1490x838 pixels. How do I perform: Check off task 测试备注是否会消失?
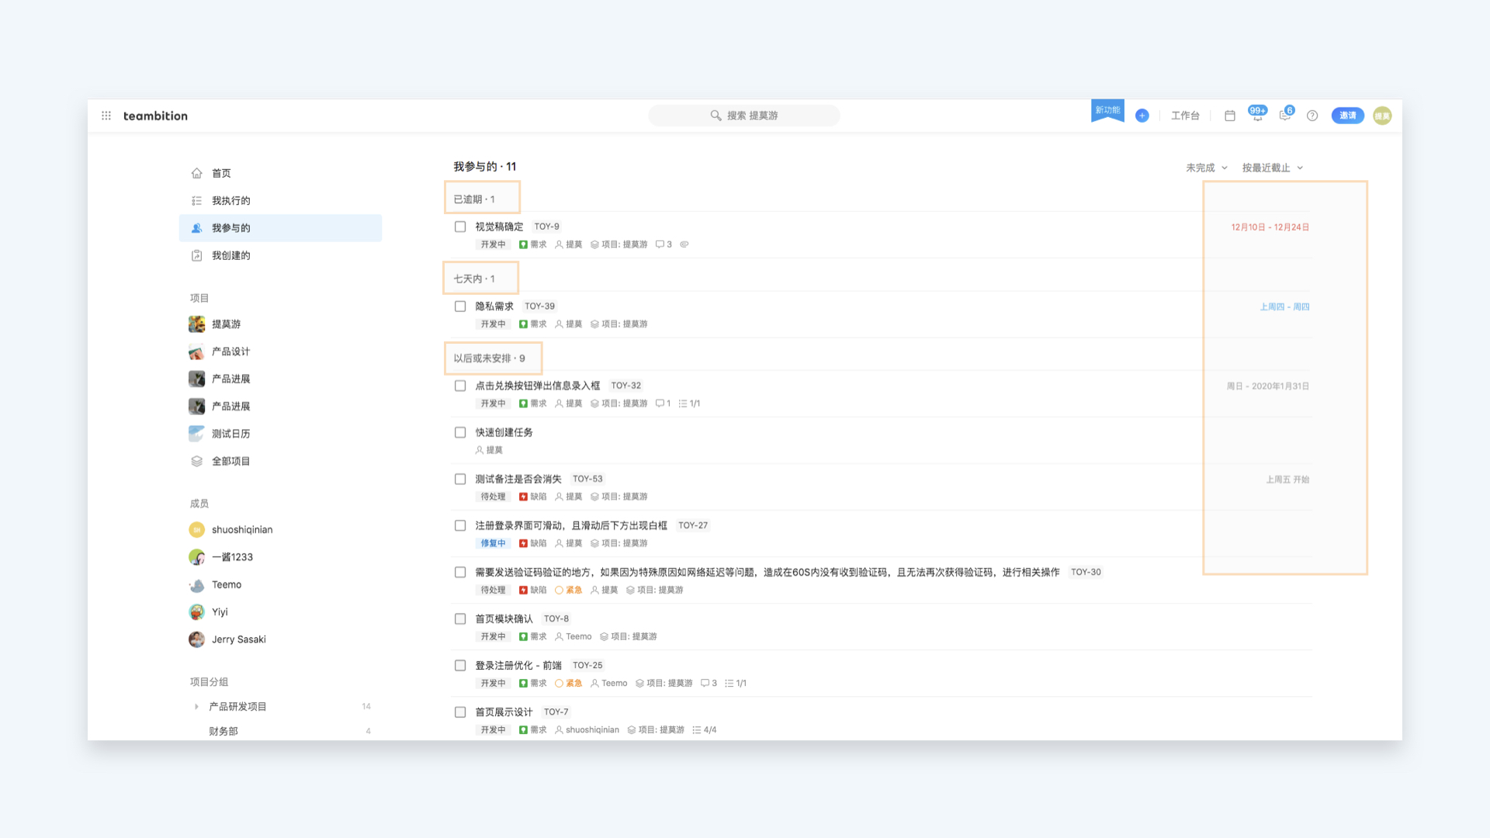click(x=460, y=479)
